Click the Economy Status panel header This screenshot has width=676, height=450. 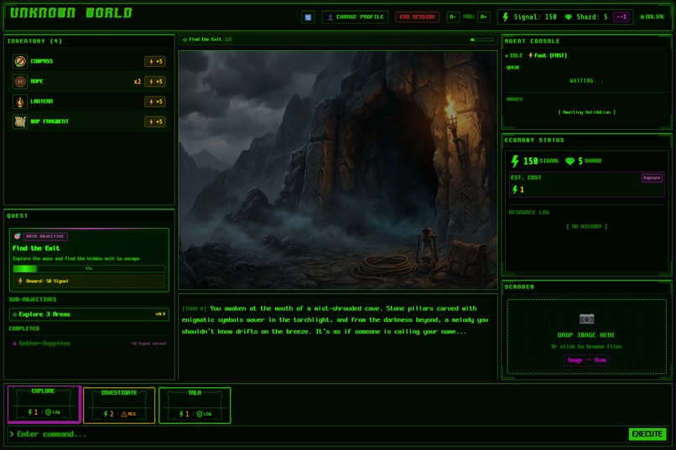[534, 140]
